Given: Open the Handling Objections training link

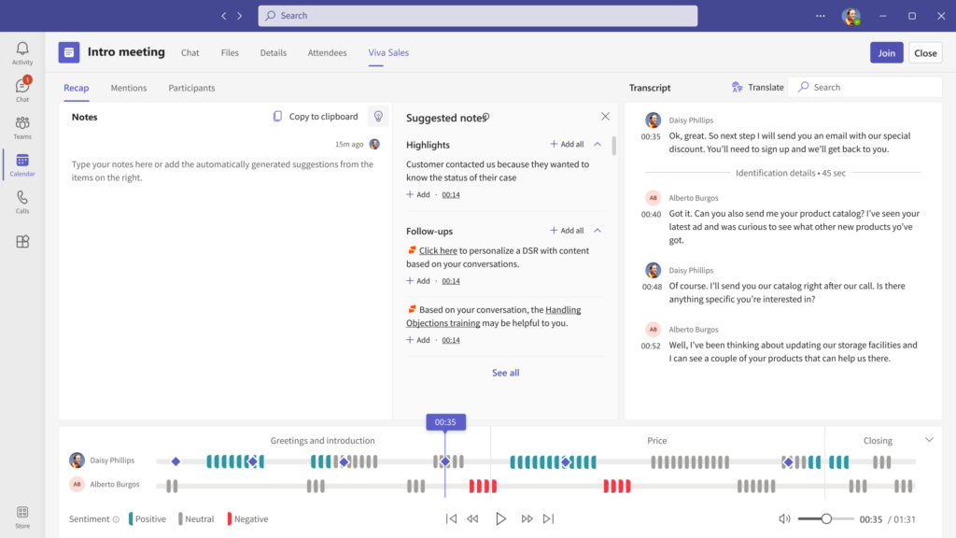Looking at the screenshot, I should 493,317.
